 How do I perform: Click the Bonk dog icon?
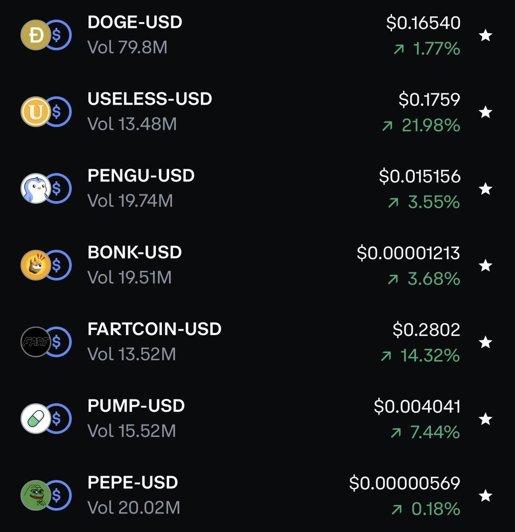point(36,265)
